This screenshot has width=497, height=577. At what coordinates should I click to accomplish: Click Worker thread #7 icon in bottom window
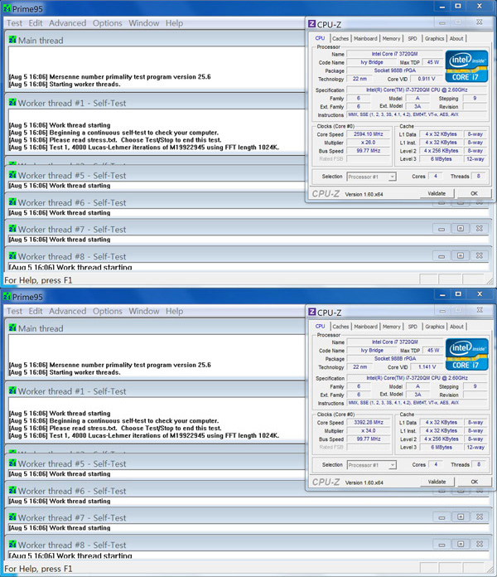(13, 517)
